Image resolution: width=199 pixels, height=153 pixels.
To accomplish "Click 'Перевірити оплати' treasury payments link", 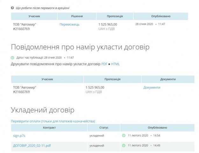I will (53, 121).
